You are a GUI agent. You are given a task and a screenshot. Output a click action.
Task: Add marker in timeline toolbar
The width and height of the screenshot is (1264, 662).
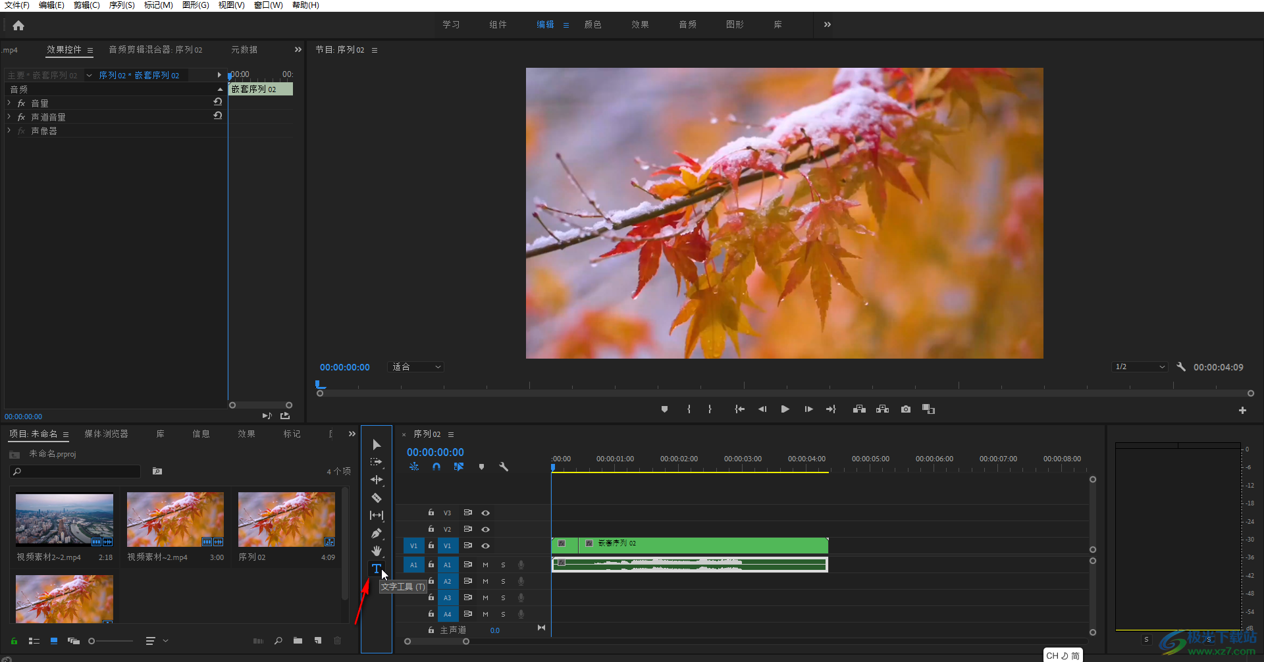tap(481, 467)
